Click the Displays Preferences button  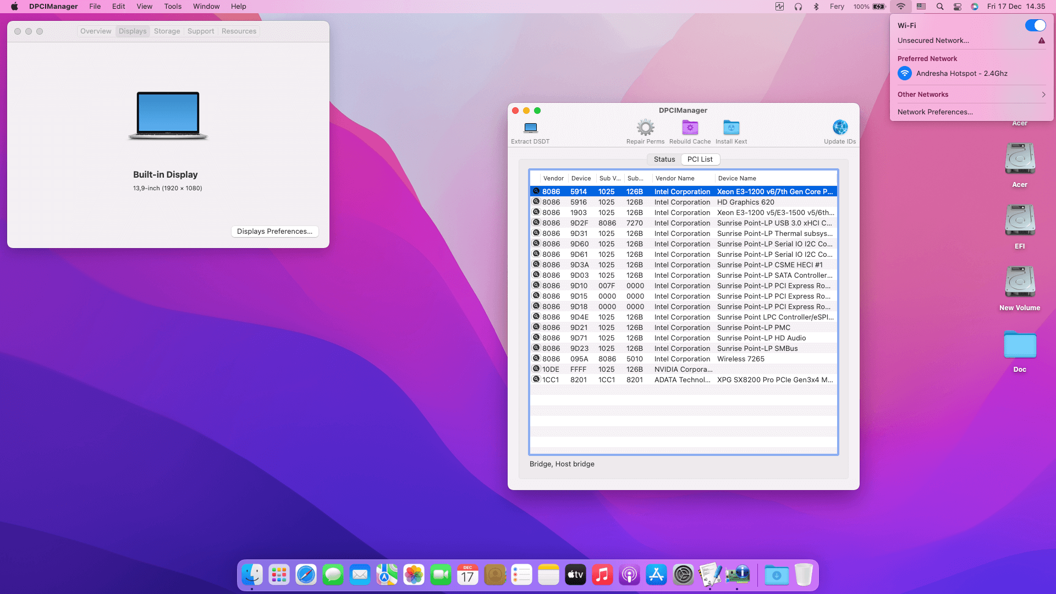[274, 232]
